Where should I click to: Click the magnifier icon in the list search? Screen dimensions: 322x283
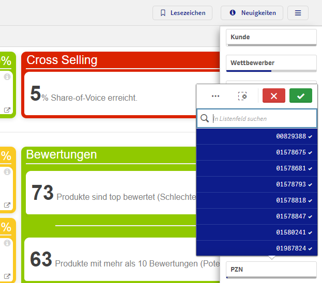coord(205,119)
